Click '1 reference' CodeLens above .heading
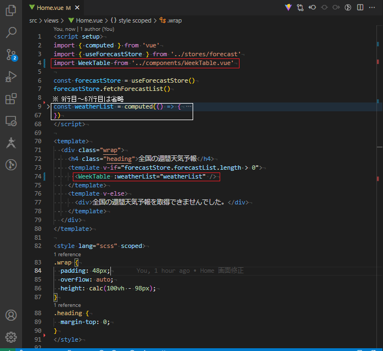Image resolution: width=383 pixels, height=351 pixels. pyautogui.click(x=67, y=305)
